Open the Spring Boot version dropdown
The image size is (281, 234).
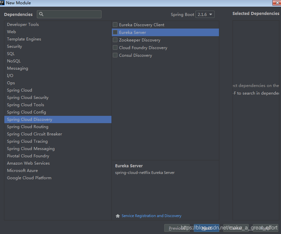point(205,14)
